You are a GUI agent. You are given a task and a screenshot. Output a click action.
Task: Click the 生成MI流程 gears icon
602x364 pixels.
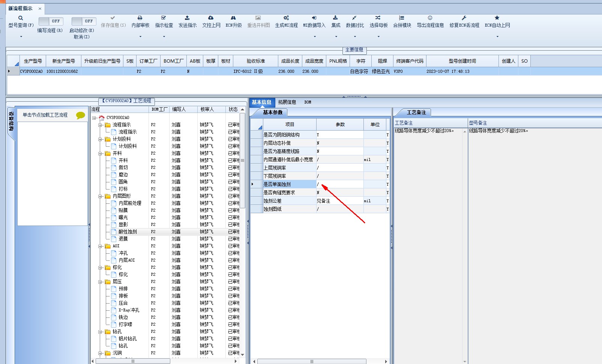(286, 18)
